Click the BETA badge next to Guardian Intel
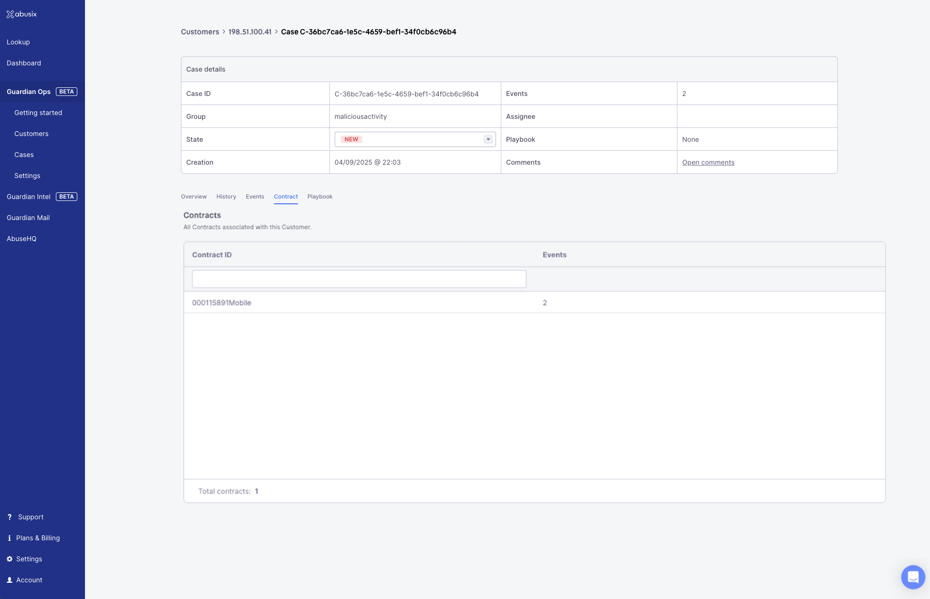930x599 pixels. pos(66,197)
